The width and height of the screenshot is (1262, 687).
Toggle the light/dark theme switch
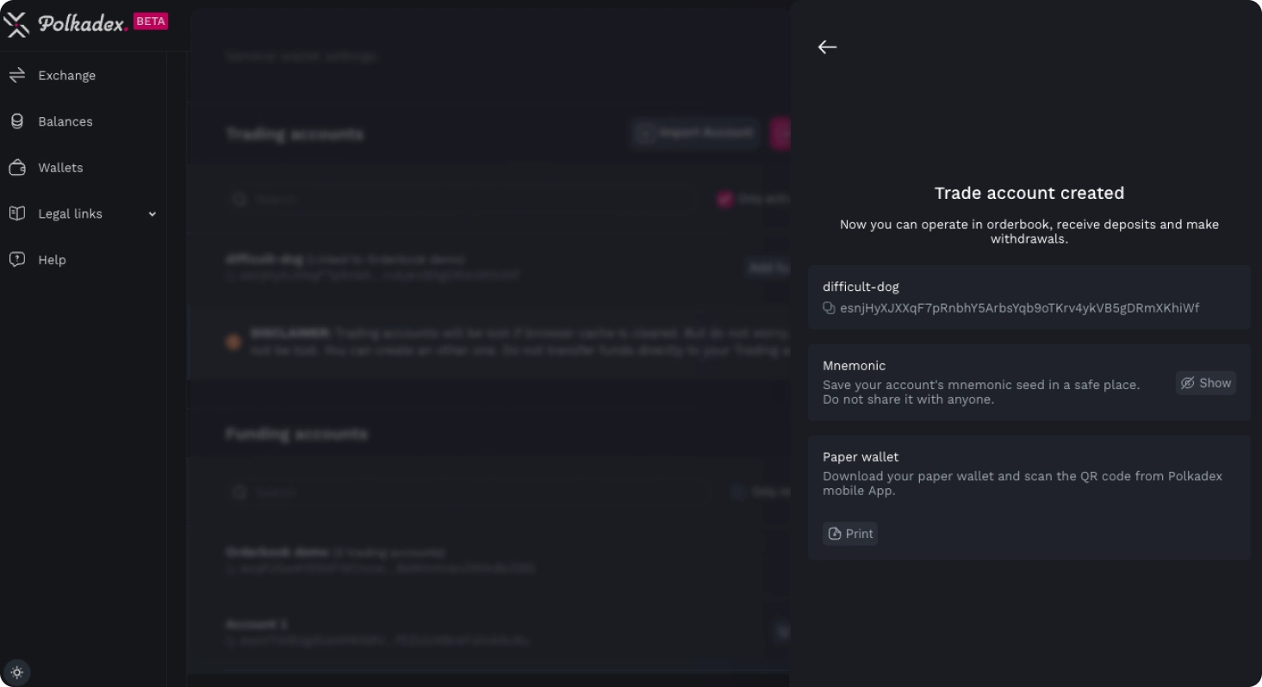click(x=17, y=672)
